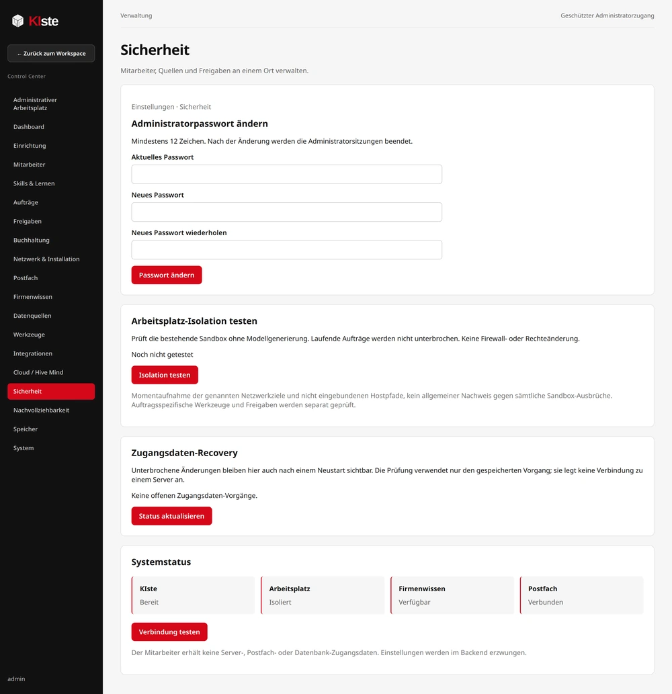This screenshot has height=694, width=672.
Task: Select Freigaben menu entry
Action: point(51,221)
